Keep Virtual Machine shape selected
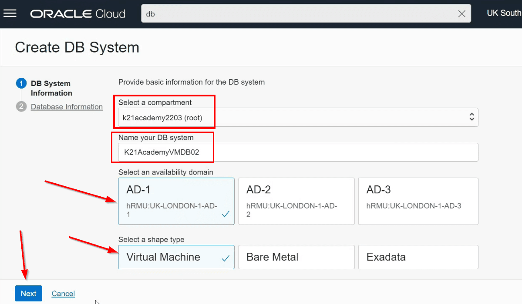Screen dimensions: 522x304 pyautogui.click(x=176, y=257)
